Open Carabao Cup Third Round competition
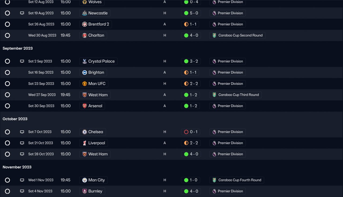343x197 pixels. (238, 95)
